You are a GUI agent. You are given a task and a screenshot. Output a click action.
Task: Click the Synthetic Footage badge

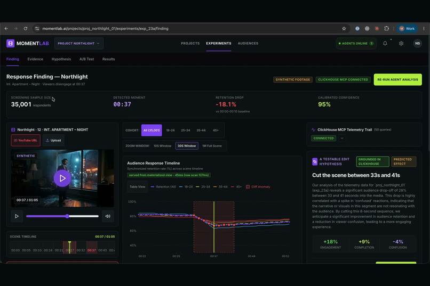(292, 80)
